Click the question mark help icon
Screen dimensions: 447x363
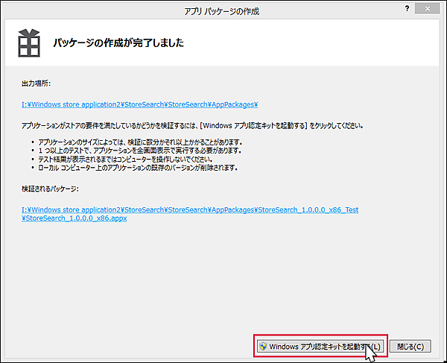pos(407,8)
